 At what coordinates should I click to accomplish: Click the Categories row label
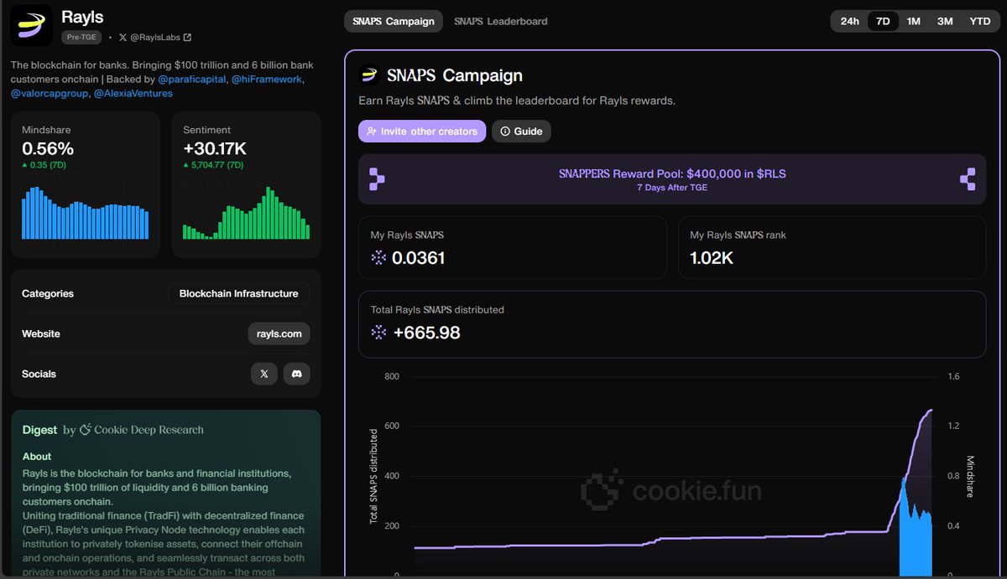[48, 294]
